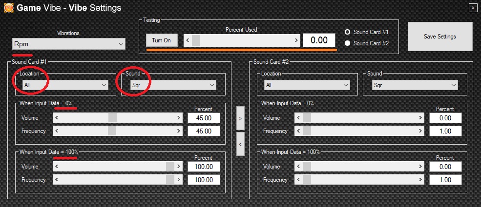Click Sound Card #2 100% Frequency slider thumb

click(x=307, y=180)
